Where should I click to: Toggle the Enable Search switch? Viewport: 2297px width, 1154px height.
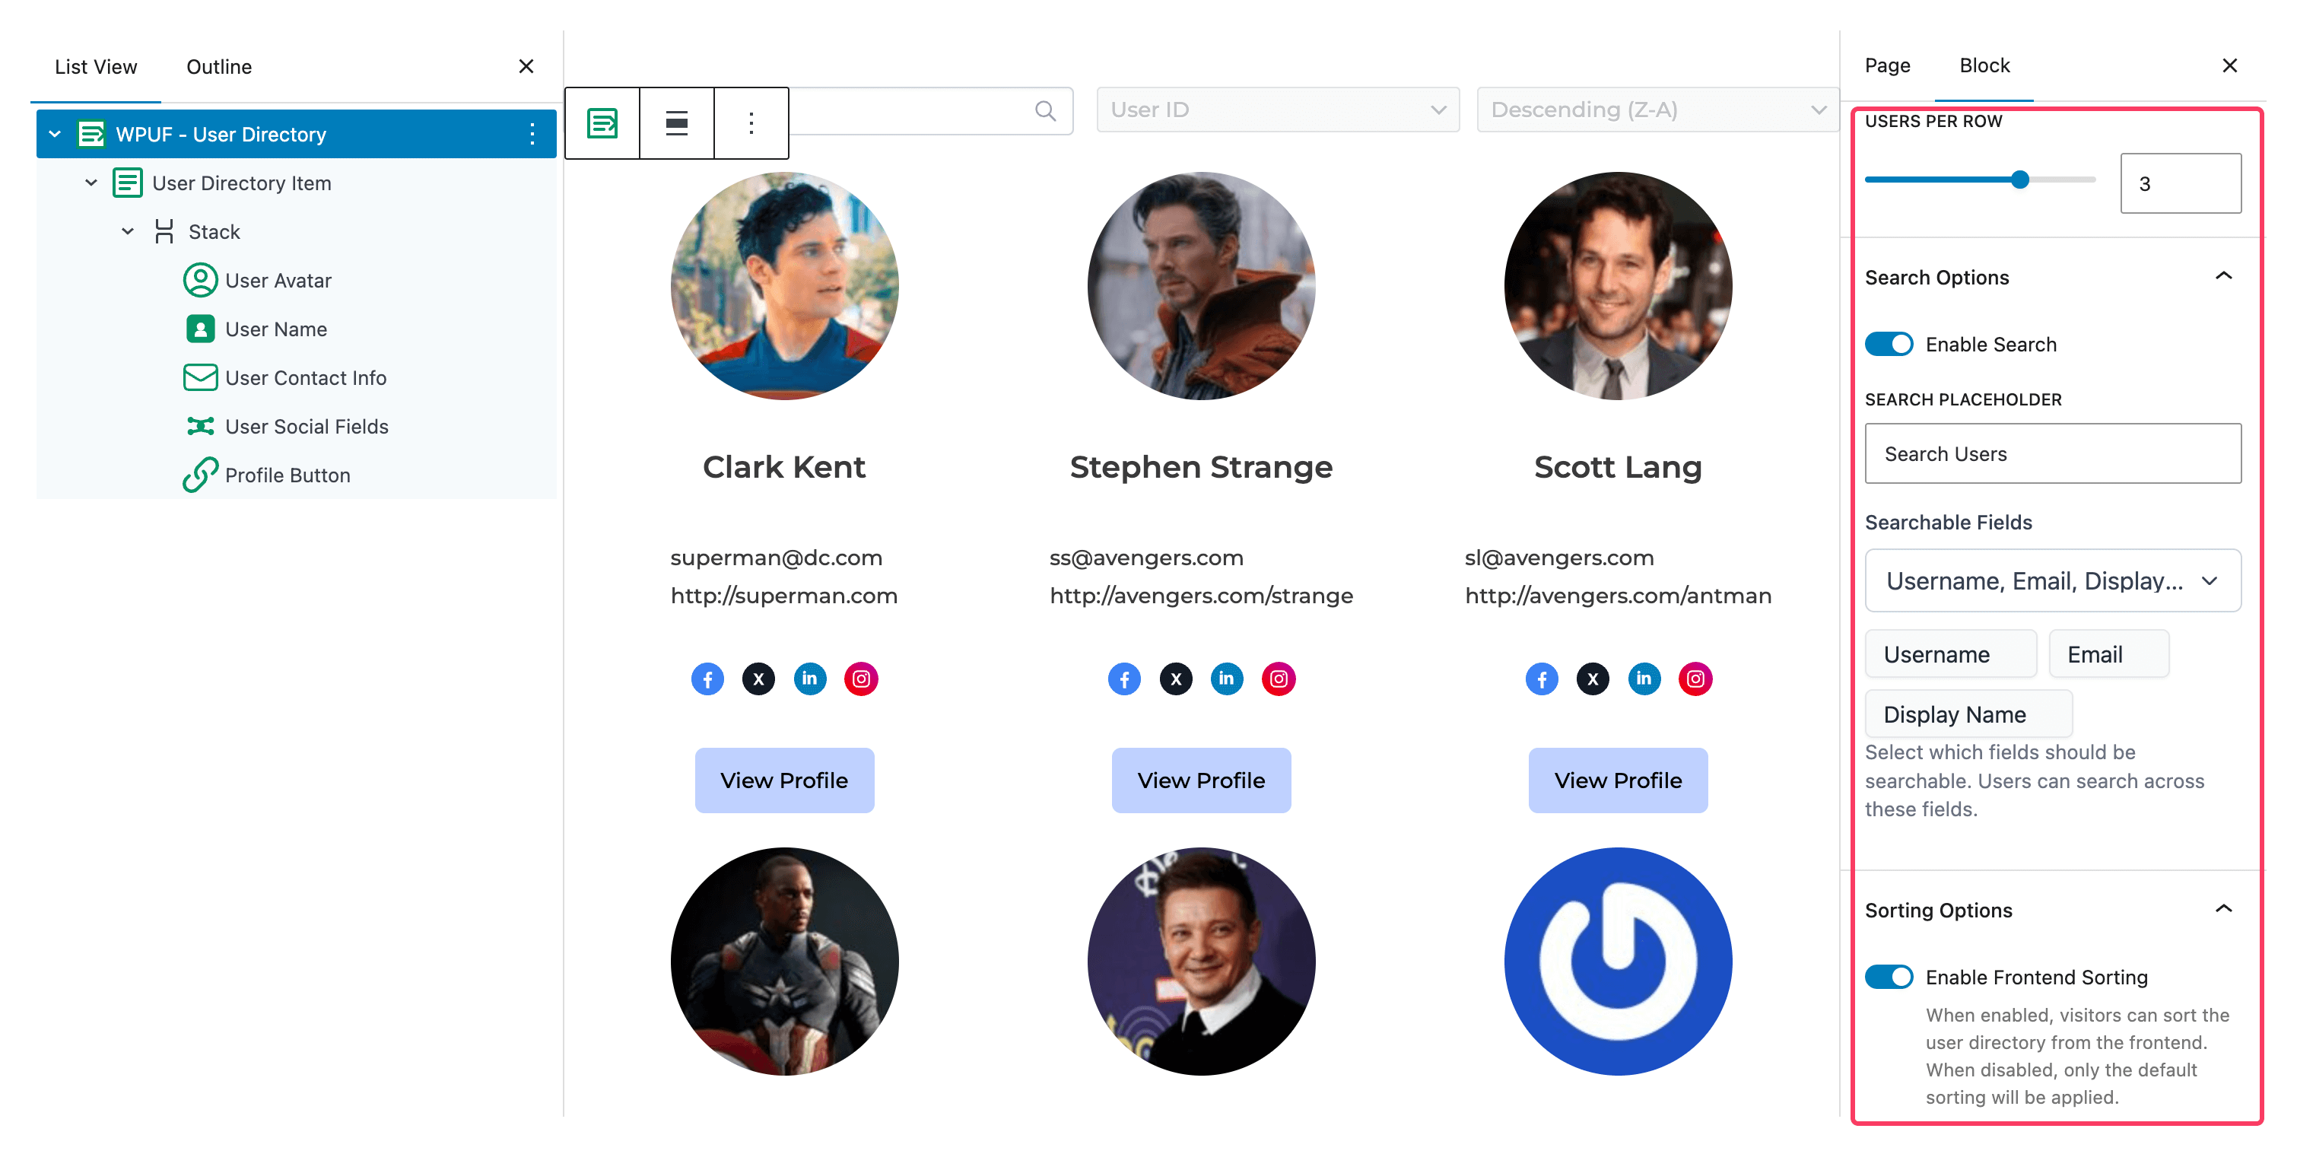click(1889, 345)
